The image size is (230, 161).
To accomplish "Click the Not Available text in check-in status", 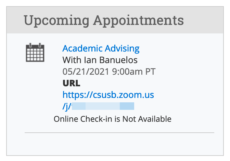I will pyautogui.click(x=147, y=119).
